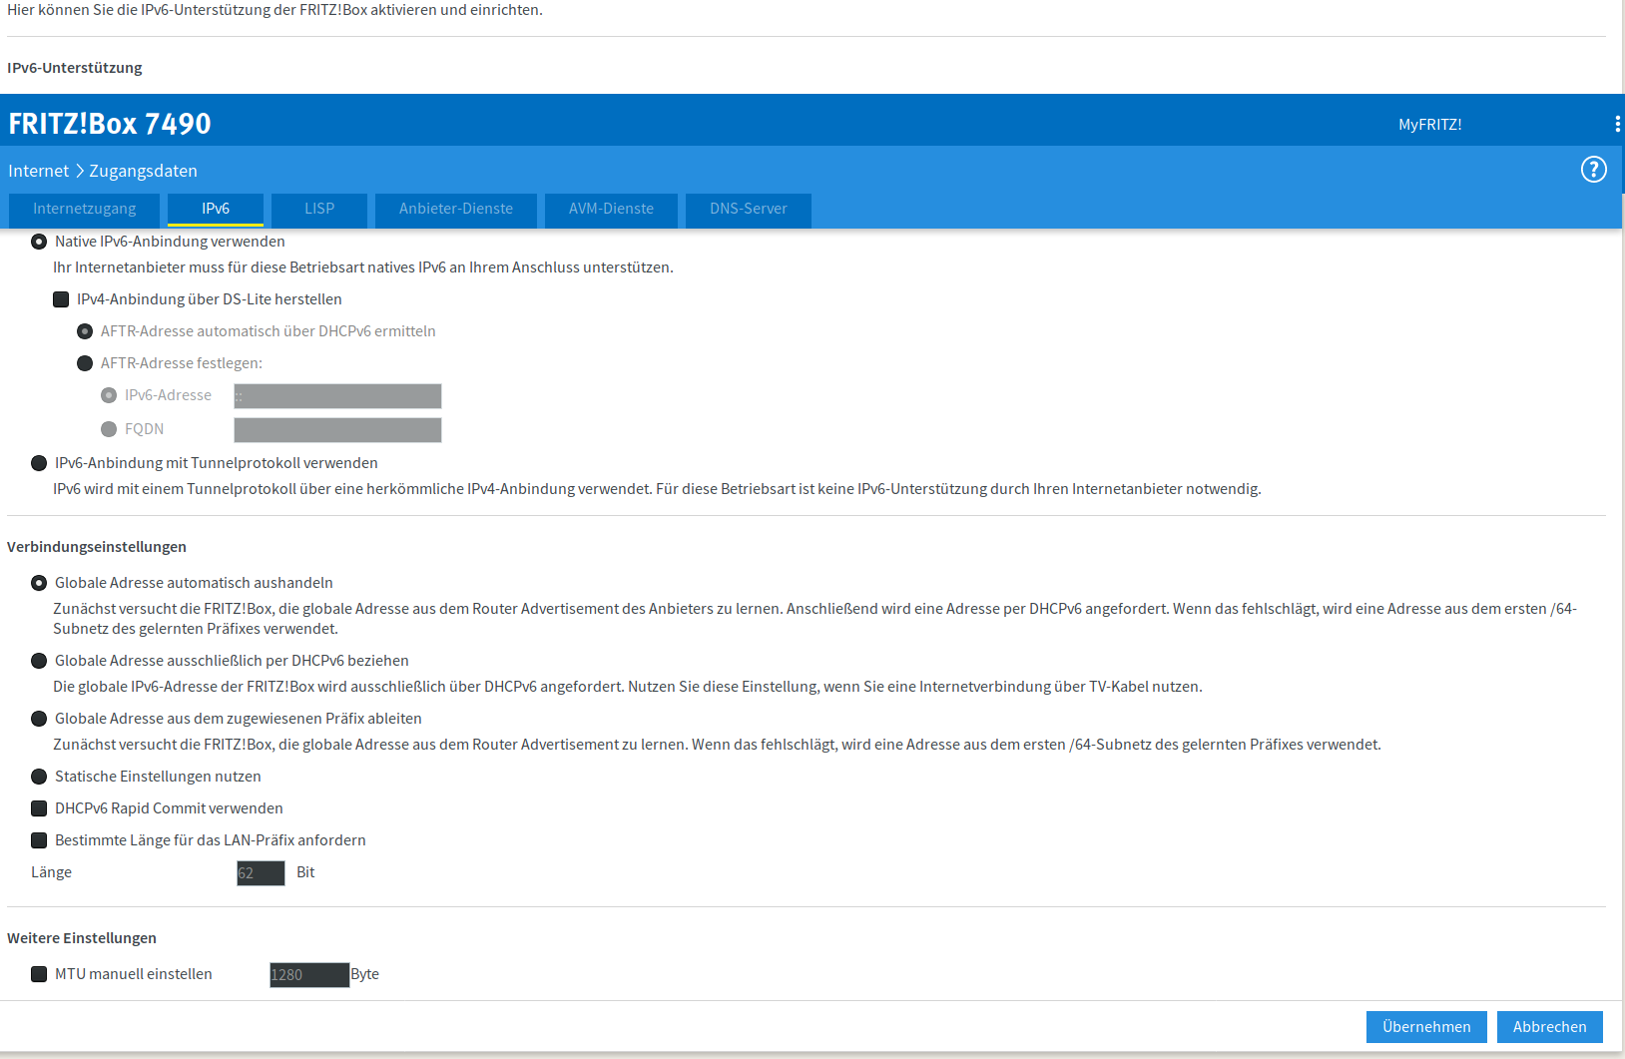
Task: Open the Anbieter-Dienste tab
Action: tap(456, 210)
